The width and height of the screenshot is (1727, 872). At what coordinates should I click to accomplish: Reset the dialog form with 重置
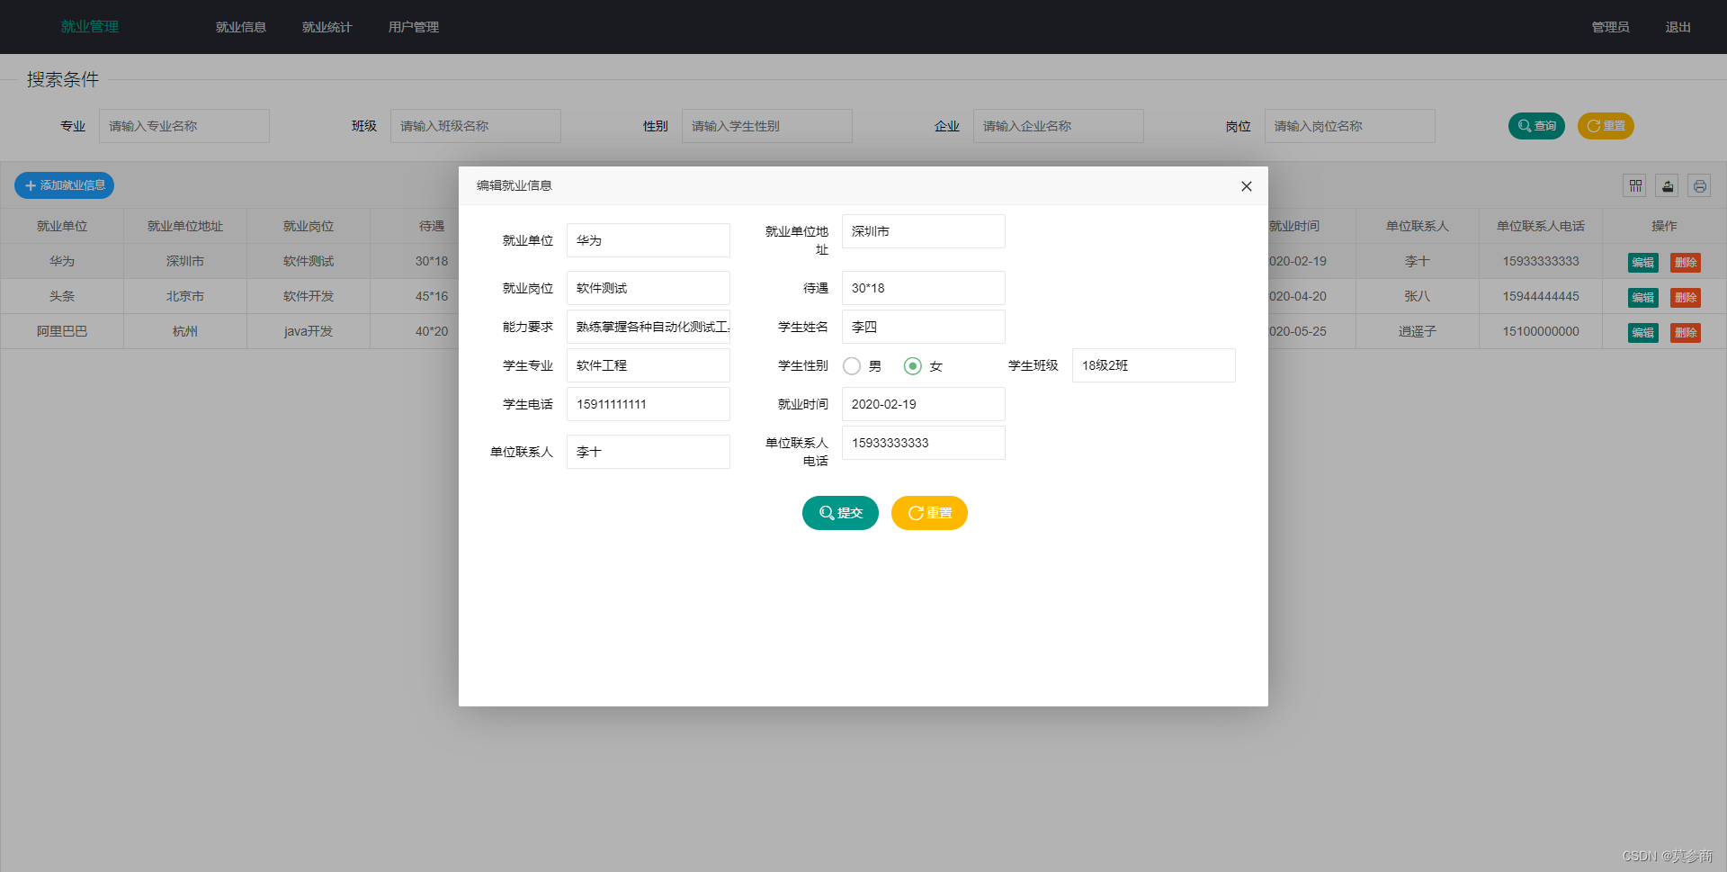click(x=929, y=513)
